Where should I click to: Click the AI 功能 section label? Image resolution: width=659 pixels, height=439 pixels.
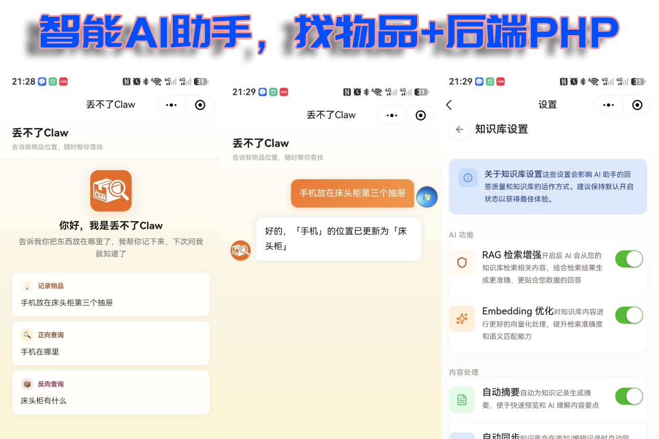461,235
